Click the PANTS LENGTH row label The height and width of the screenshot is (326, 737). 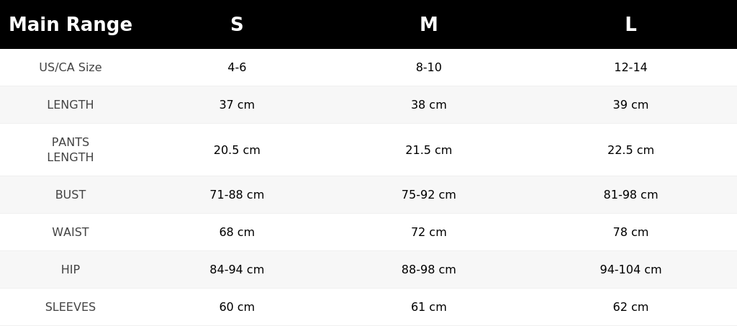coord(71,150)
